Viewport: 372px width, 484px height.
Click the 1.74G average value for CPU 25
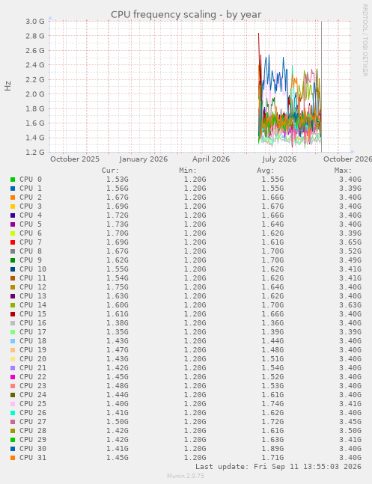point(272,404)
